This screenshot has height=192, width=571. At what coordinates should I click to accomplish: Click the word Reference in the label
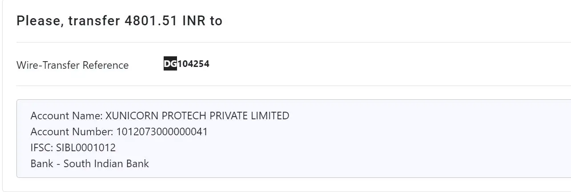pos(107,65)
